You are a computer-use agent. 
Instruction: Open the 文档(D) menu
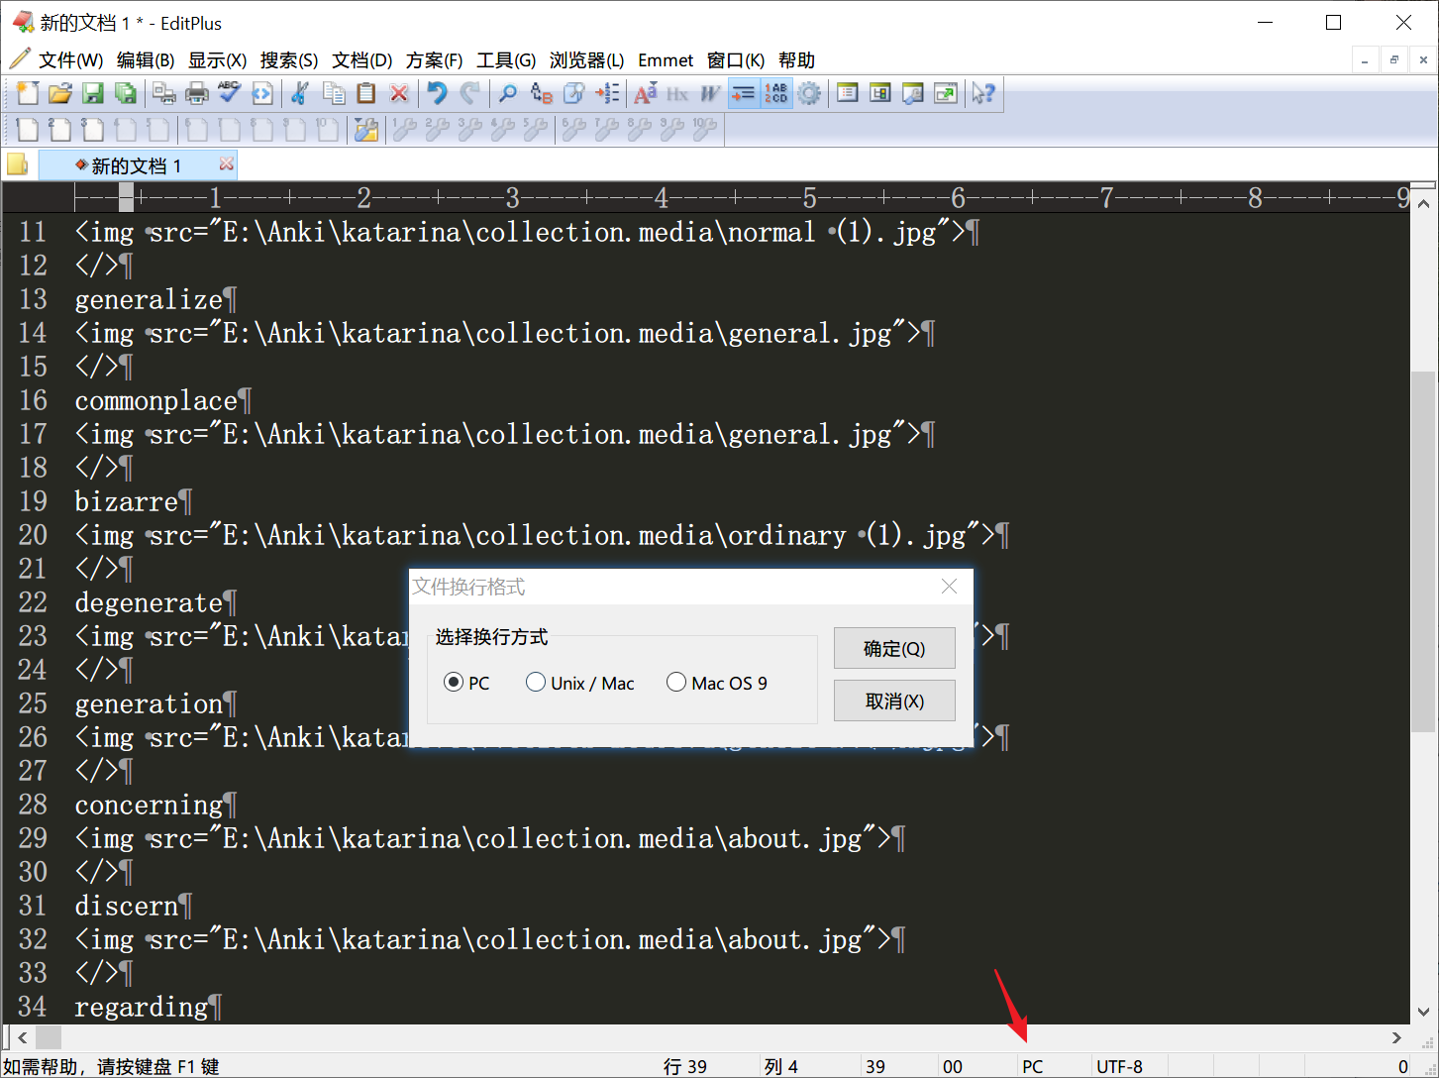361,60
